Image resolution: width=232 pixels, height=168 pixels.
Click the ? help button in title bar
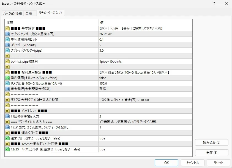pos(214,4)
